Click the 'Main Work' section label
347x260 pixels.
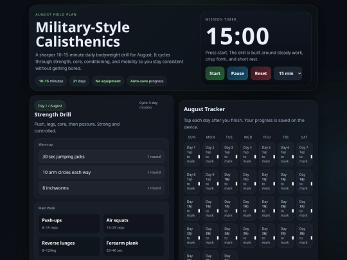(x=47, y=208)
